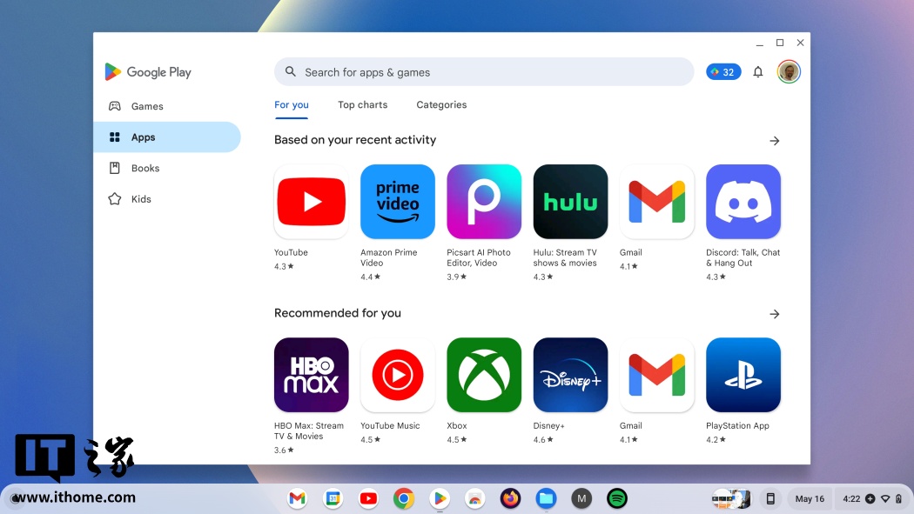The height and width of the screenshot is (514, 914).
Task: View Play Points balance of 32
Action: pyautogui.click(x=723, y=71)
